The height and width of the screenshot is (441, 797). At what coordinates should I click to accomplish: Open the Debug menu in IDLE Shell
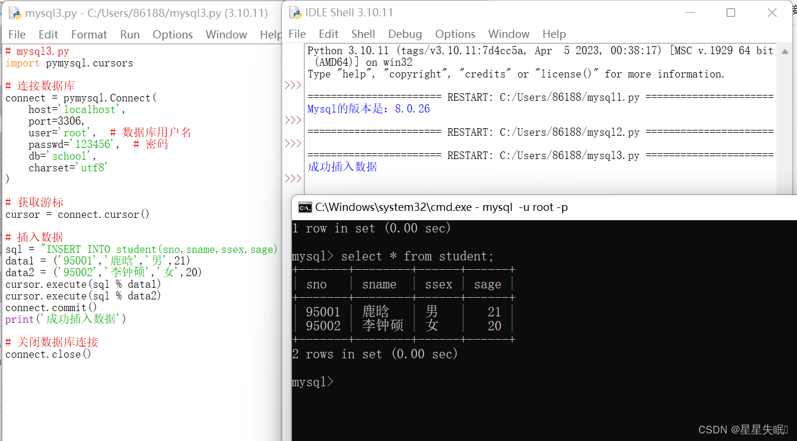point(405,34)
